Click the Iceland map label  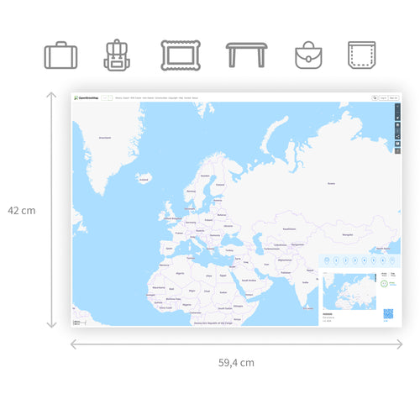click(x=144, y=180)
